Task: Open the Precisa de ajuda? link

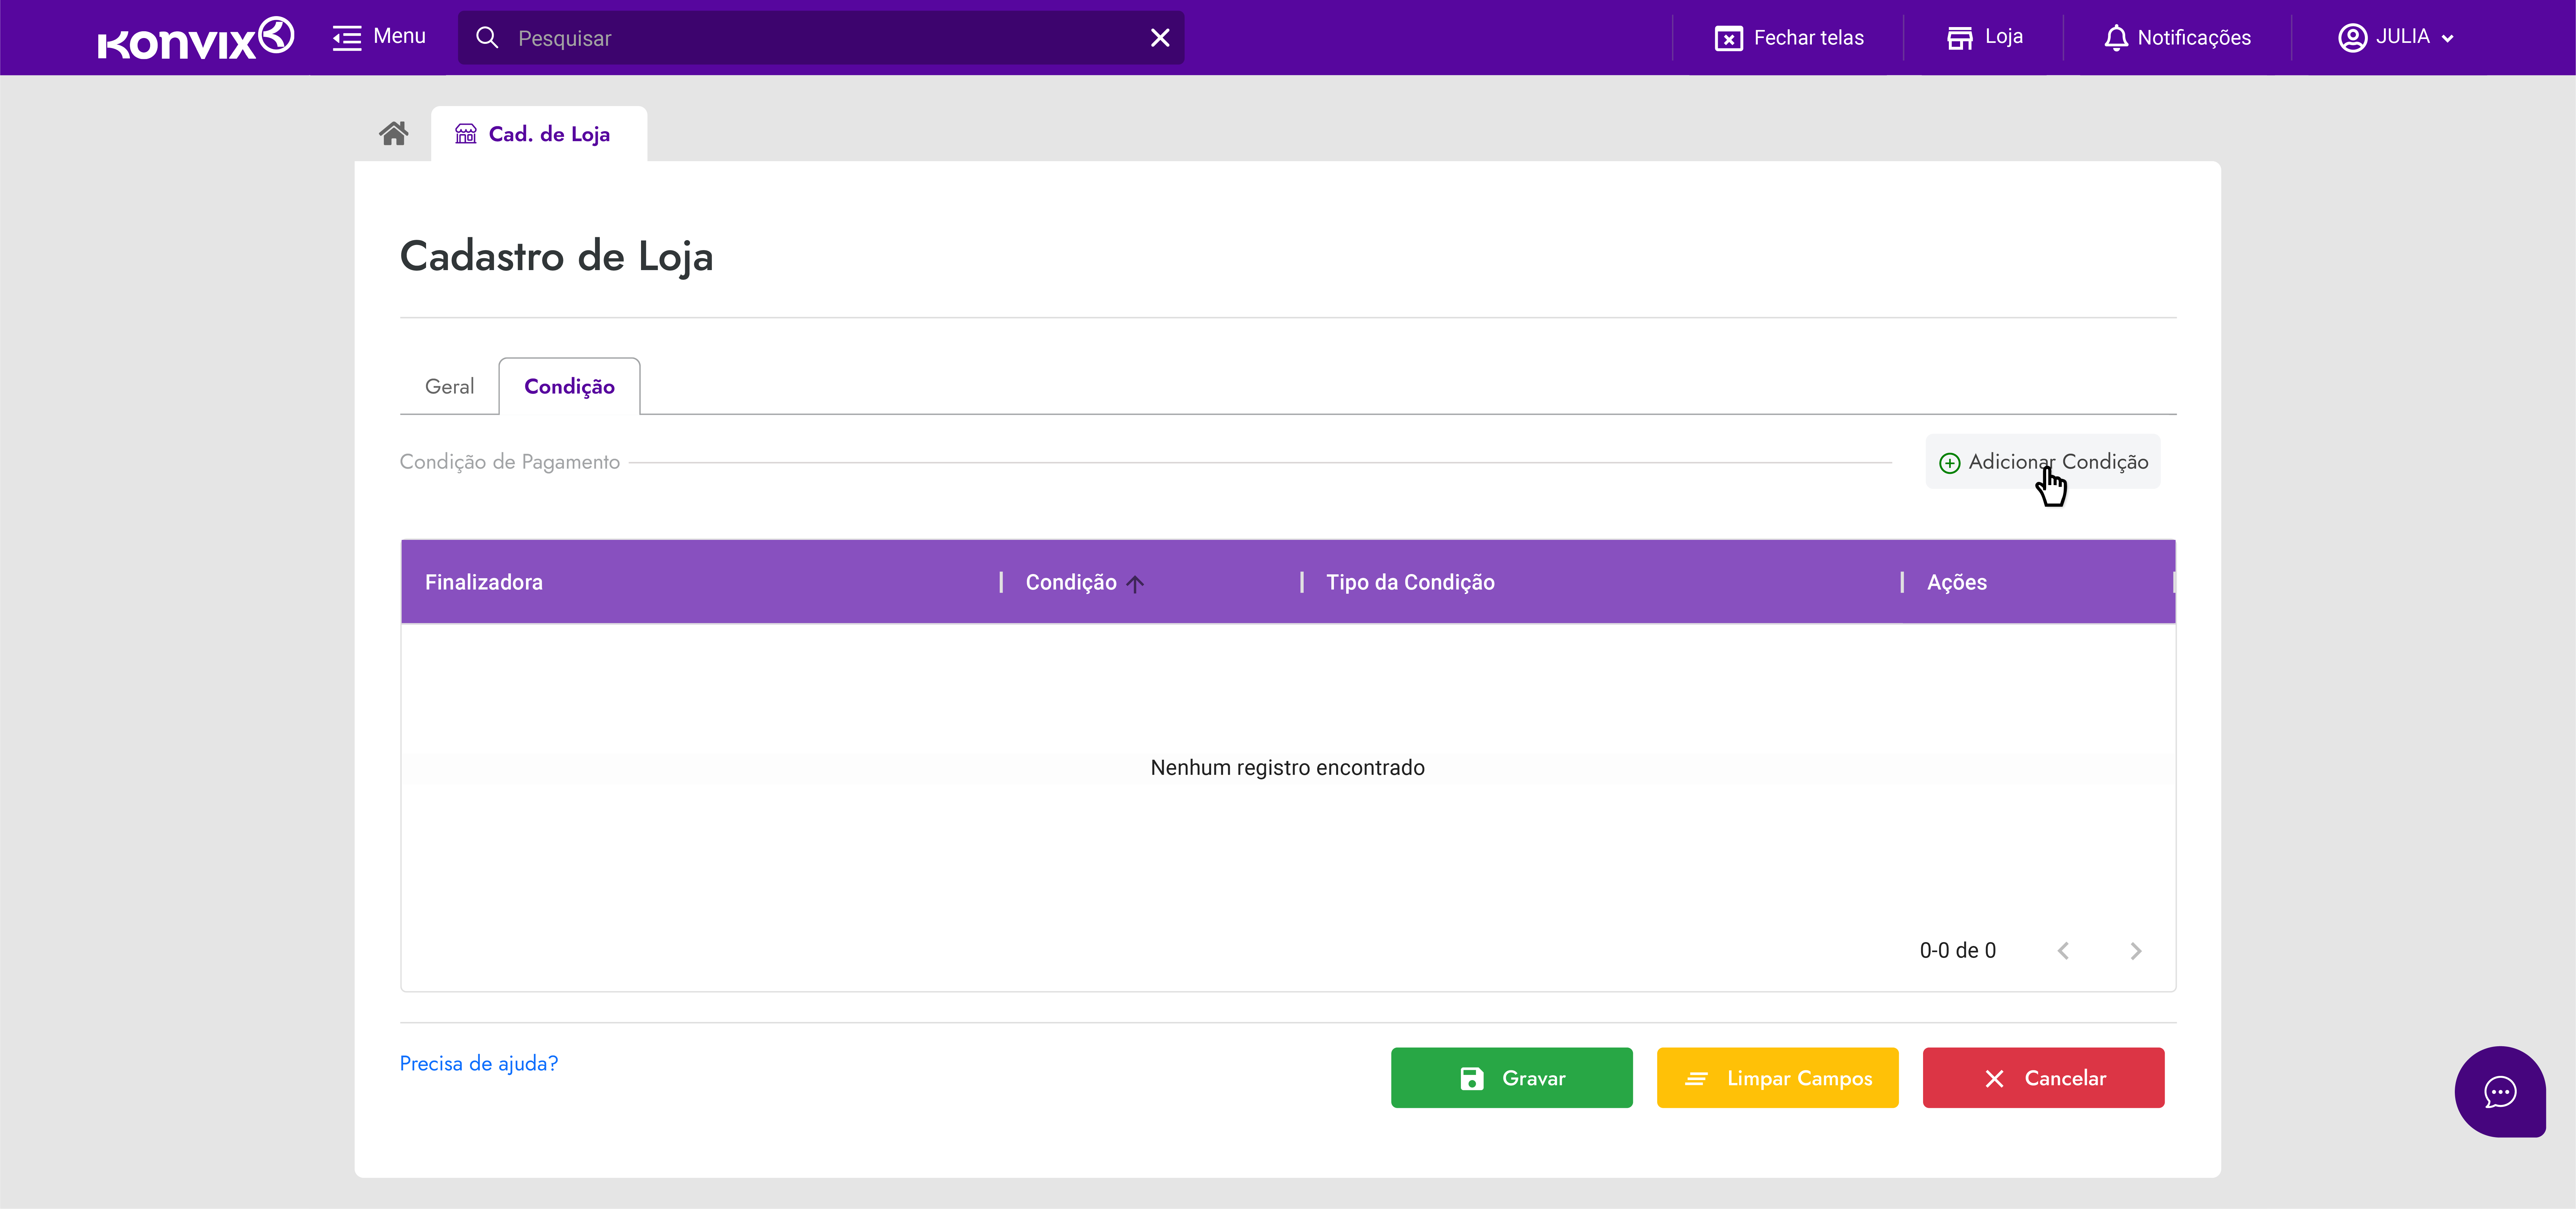Action: click(479, 1064)
